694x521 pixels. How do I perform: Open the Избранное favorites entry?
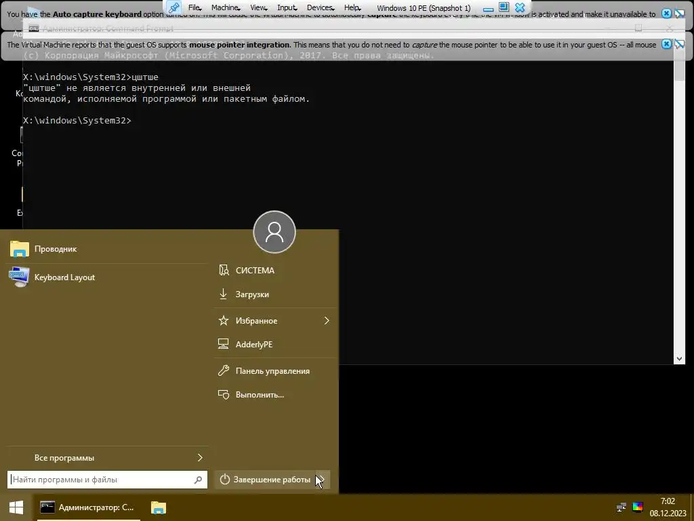tap(275, 321)
